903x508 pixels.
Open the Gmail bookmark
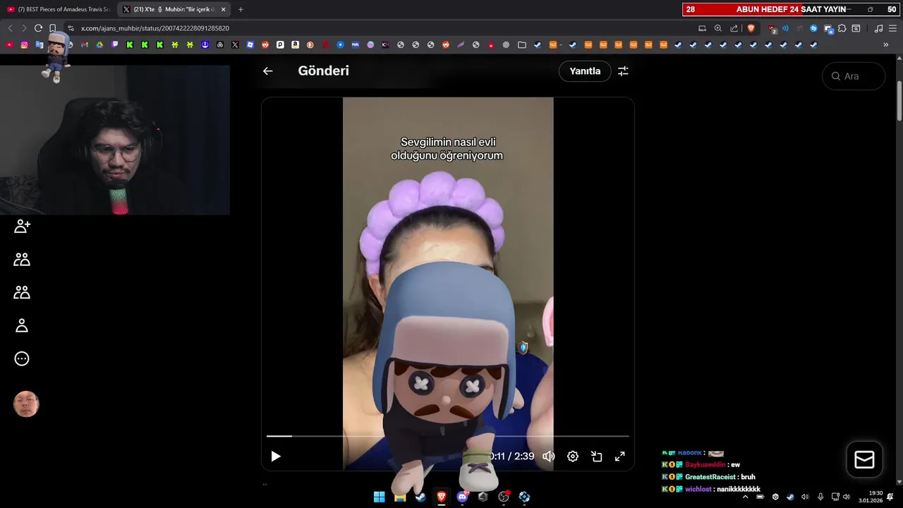[85, 44]
